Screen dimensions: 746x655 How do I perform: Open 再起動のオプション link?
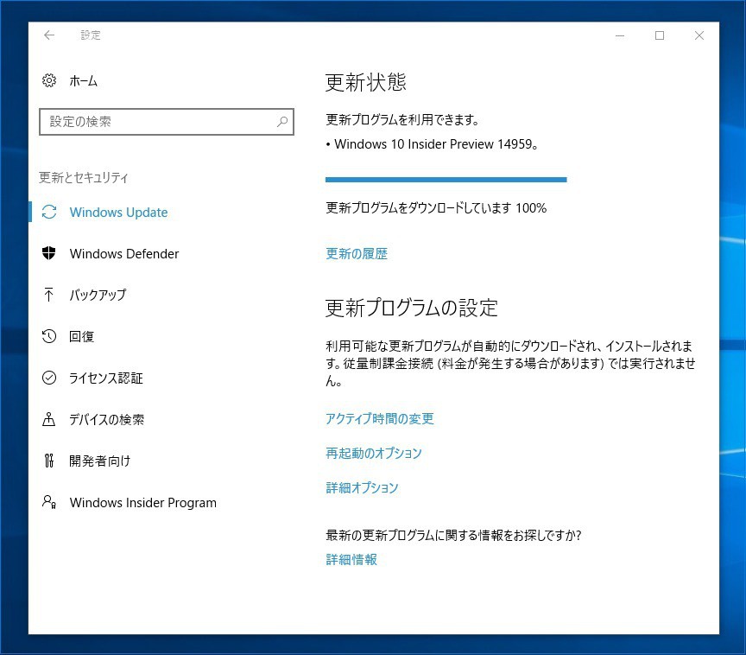[373, 454]
